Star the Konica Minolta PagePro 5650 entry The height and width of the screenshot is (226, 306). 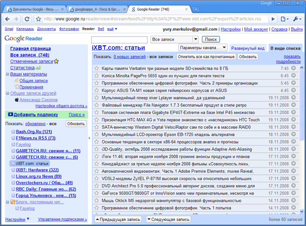(x=96, y=76)
